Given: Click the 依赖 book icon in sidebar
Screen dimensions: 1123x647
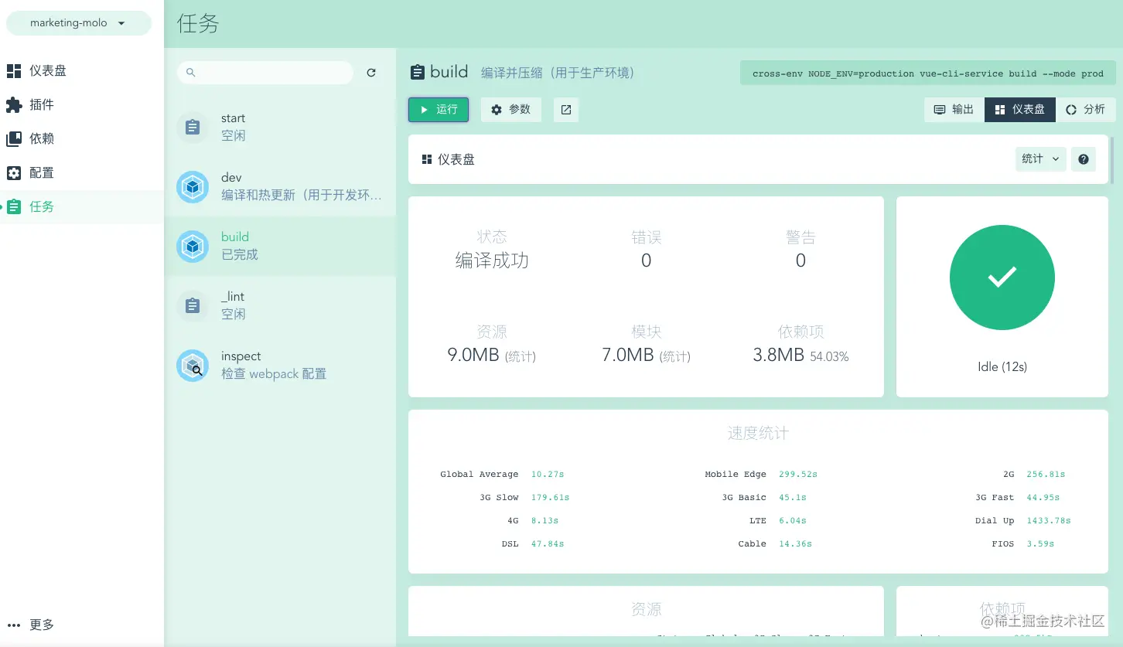Looking at the screenshot, I should pyautogui.click(x=14, y=139).
